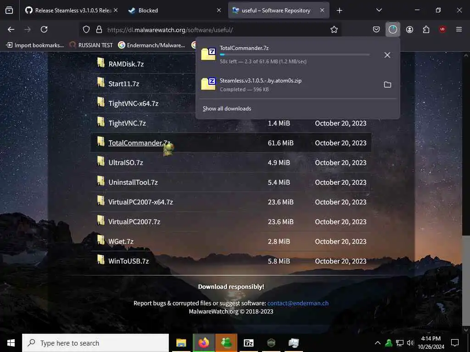470x352 pixels.
Task: Download WGet.7z
Action: [x=121, y=242]
